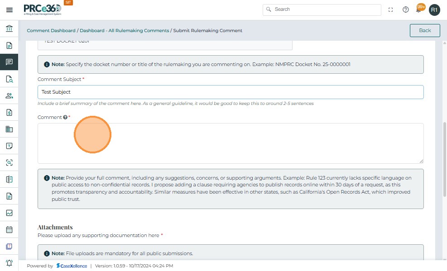
Task: Click the Comment Subject input field
Action: [x=230, y=92]
